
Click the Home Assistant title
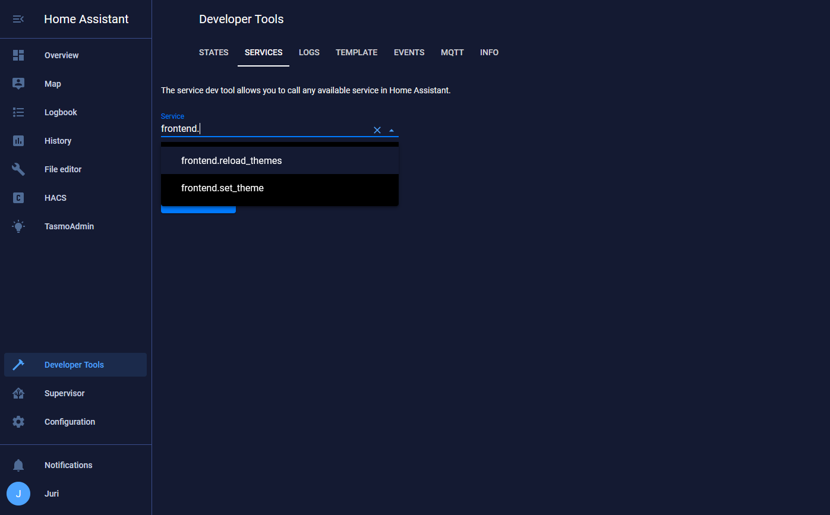(86, 19)
